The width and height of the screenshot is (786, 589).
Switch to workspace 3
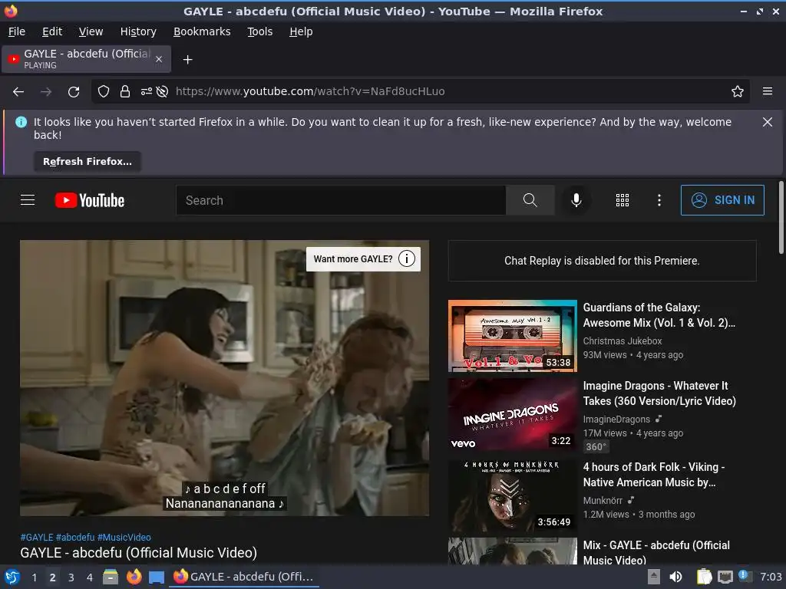click(71, 577)
